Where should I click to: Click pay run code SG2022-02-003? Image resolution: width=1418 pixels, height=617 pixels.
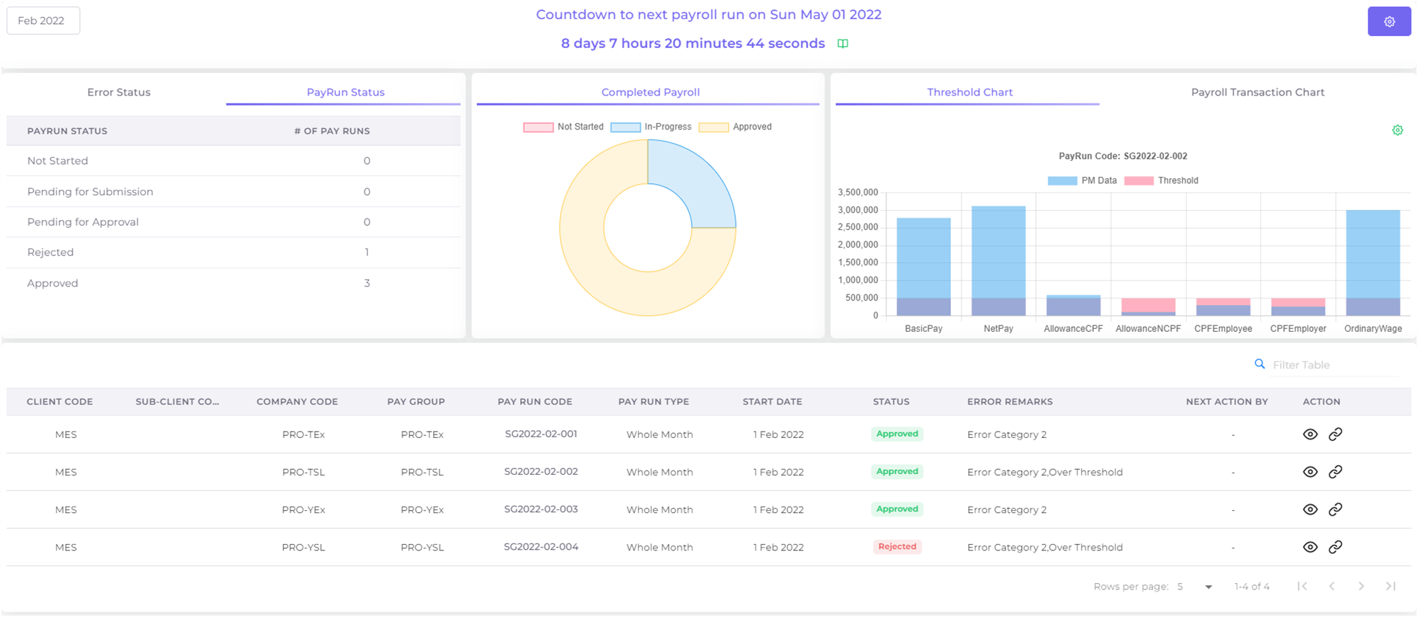tap(541, 509)
